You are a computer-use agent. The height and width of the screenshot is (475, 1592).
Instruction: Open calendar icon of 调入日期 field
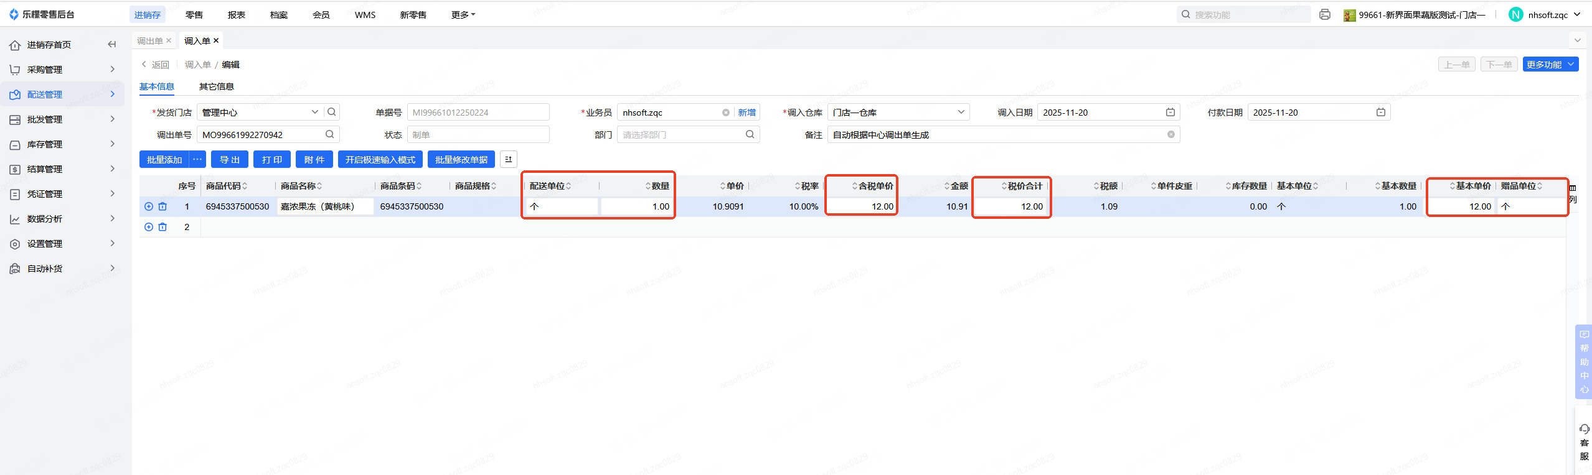coord(1170,112)
